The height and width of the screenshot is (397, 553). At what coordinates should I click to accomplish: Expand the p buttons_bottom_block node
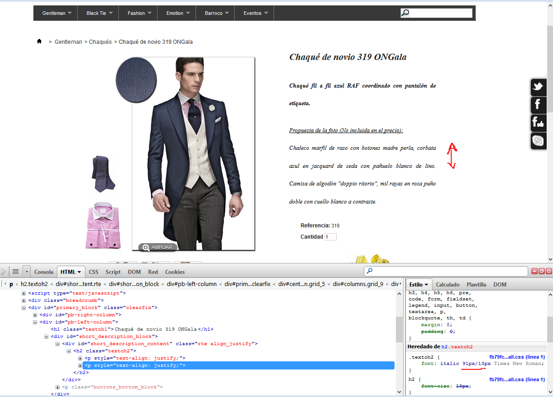pos(58,387)
